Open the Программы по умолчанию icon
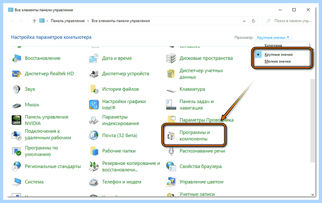The width and height of the screenshot is (322, 203). click(17, 151)
